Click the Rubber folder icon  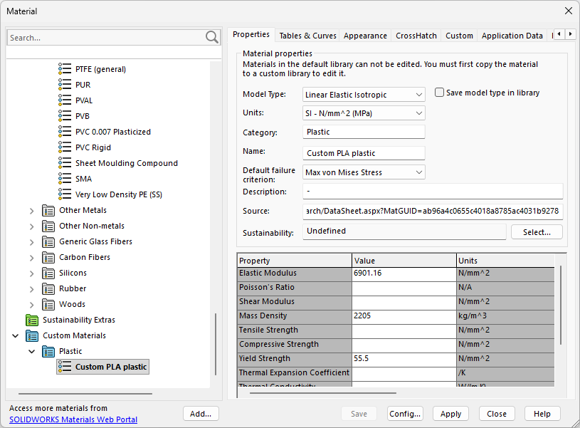point(48,289)
